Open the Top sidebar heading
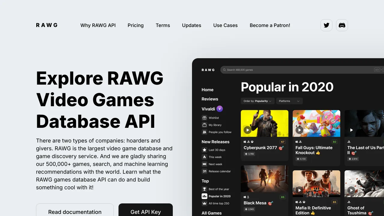 [x=205, y=181]
